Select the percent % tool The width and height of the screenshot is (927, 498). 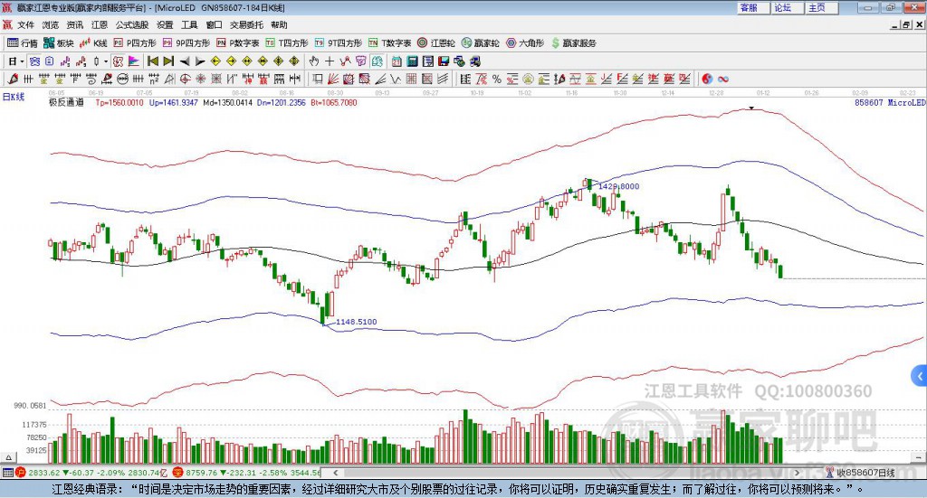(x=497, y=79)
